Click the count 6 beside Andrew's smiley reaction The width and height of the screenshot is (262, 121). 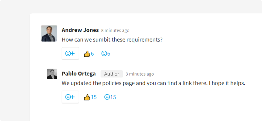(x=109, y=54)
